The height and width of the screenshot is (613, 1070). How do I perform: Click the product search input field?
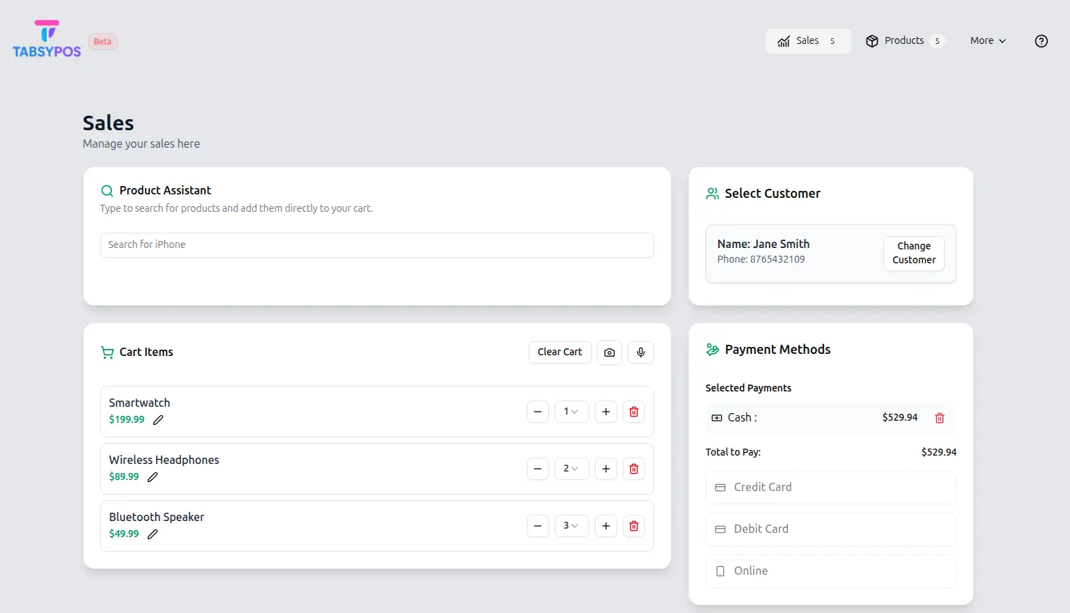click(x=377, y=245)
